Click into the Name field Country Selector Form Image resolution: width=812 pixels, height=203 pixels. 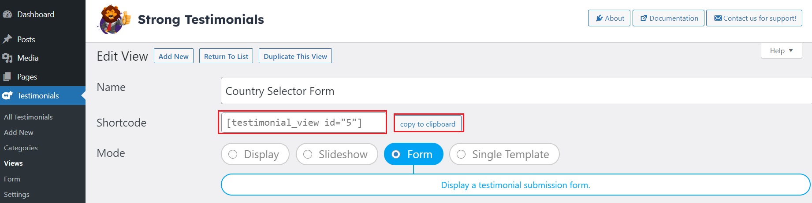[516, 91]
